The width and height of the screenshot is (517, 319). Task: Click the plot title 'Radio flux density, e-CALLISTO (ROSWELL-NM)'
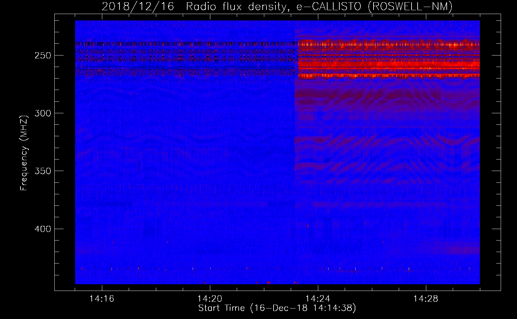319,6
